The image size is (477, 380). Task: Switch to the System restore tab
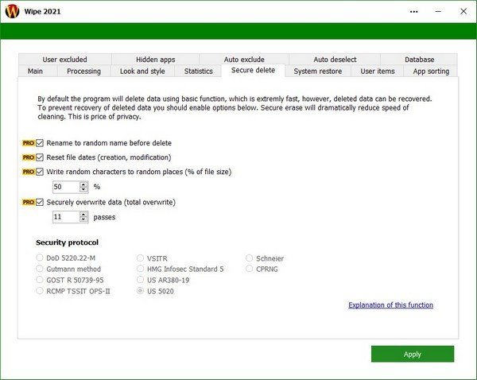tap(317, 71)
